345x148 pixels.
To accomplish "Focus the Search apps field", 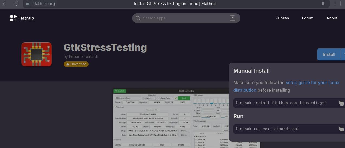I will [186, 18].
